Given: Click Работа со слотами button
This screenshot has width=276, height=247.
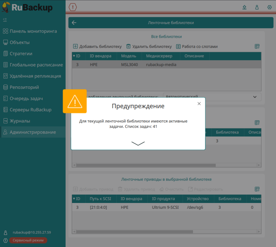Looking at the screenshot, I should tap(197, 46).
